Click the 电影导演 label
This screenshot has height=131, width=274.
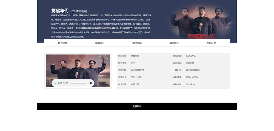[178, 77]
